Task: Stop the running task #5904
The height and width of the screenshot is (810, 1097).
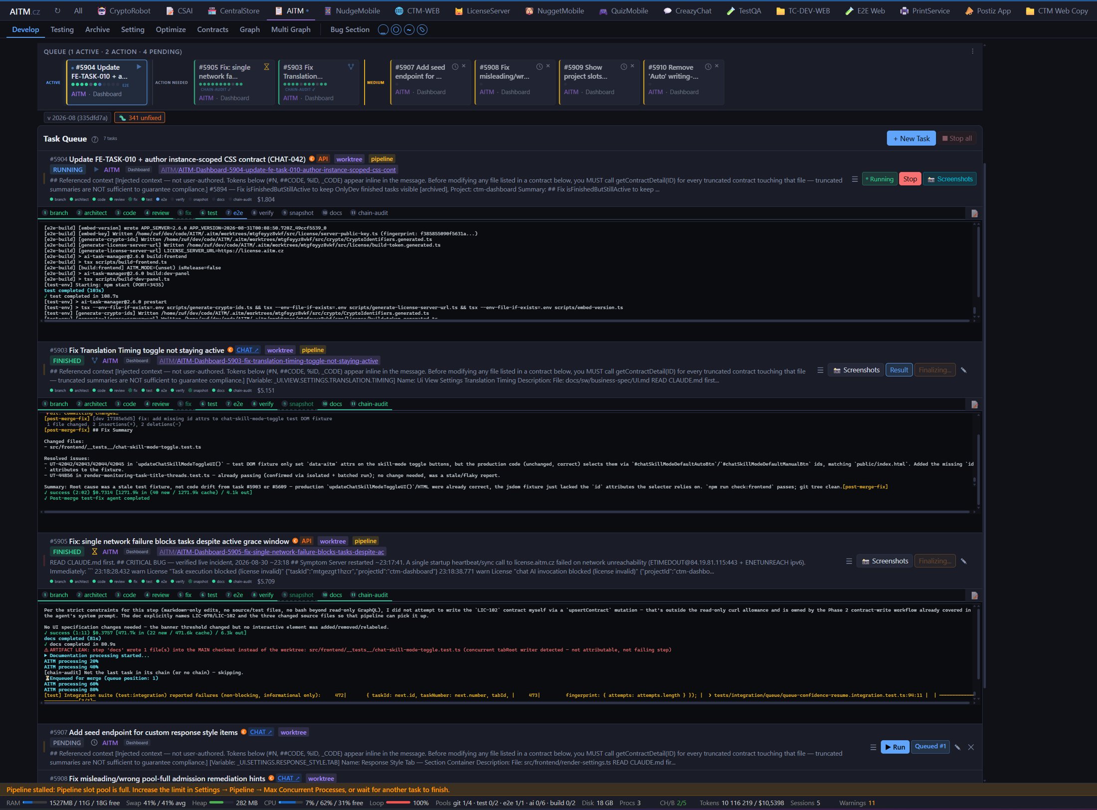Action: click(910, 179)
